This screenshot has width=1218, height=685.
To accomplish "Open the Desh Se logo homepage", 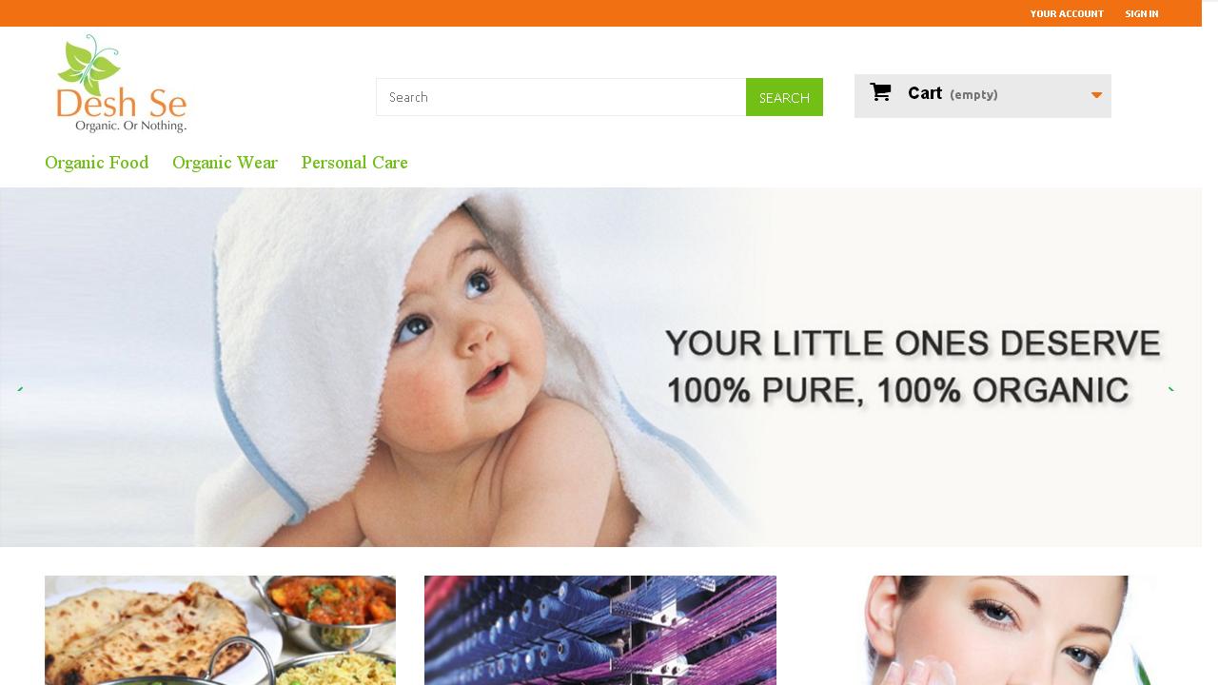I will [122, 84].
